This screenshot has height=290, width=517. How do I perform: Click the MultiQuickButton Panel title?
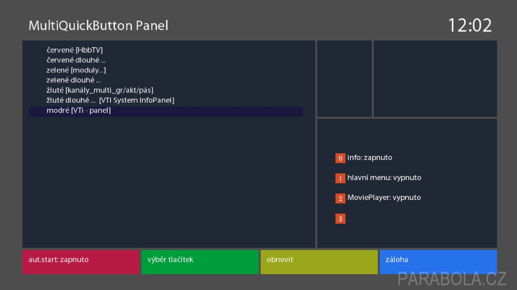(99, 25)
